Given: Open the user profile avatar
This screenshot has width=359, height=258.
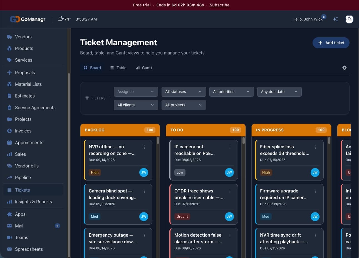Looking at the screenshot, I should click(x=349, y=19).
